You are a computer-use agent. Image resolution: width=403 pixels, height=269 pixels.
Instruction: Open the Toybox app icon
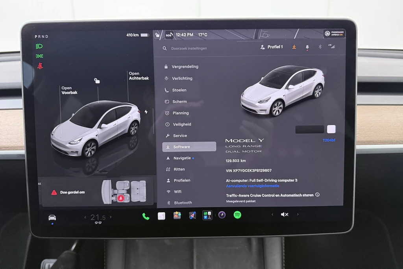coord(177,215)
